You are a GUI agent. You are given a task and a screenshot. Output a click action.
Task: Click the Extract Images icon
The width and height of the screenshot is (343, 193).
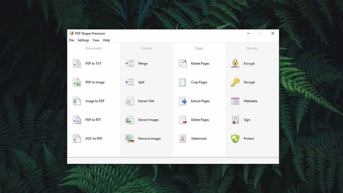coord(130,120)
